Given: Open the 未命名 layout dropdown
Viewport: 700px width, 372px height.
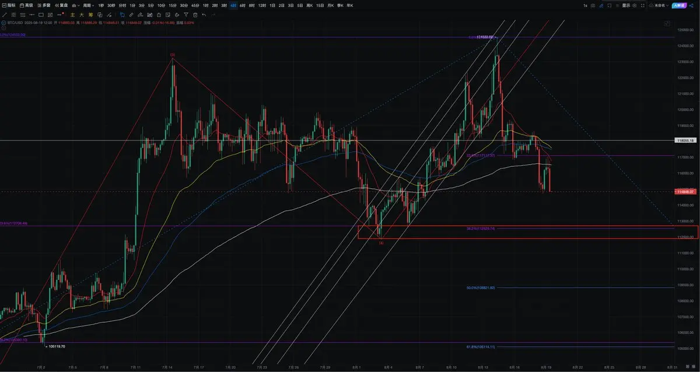Looking at the screenshot, I should pos(659,5).
